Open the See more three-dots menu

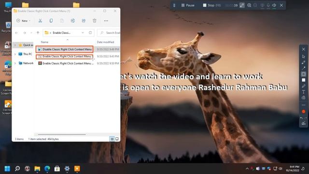106,21
